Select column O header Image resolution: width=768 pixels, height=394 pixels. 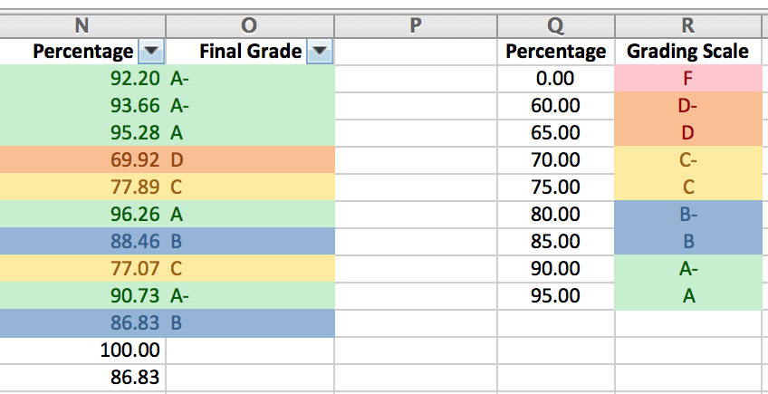click(250, 24)
